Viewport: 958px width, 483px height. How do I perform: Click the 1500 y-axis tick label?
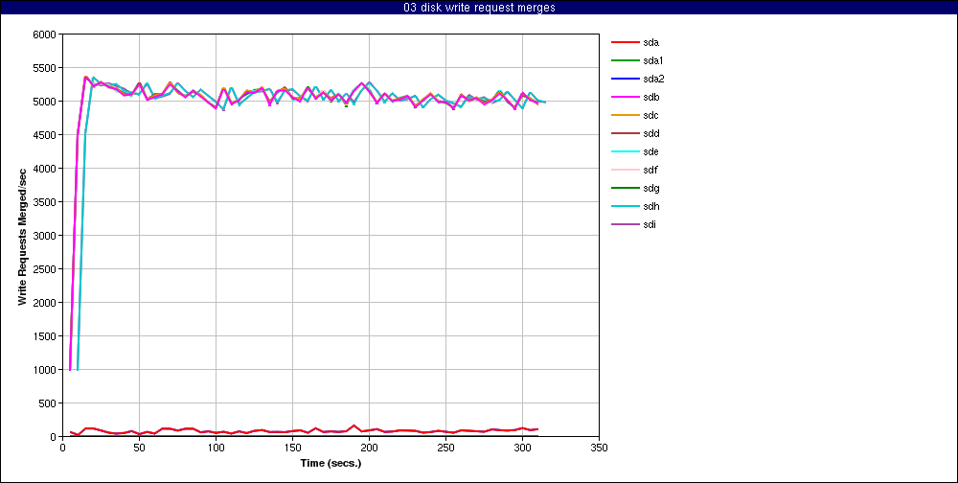[x=46, y=336]
